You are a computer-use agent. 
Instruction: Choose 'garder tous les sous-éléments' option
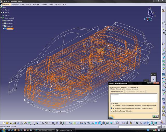112,111
